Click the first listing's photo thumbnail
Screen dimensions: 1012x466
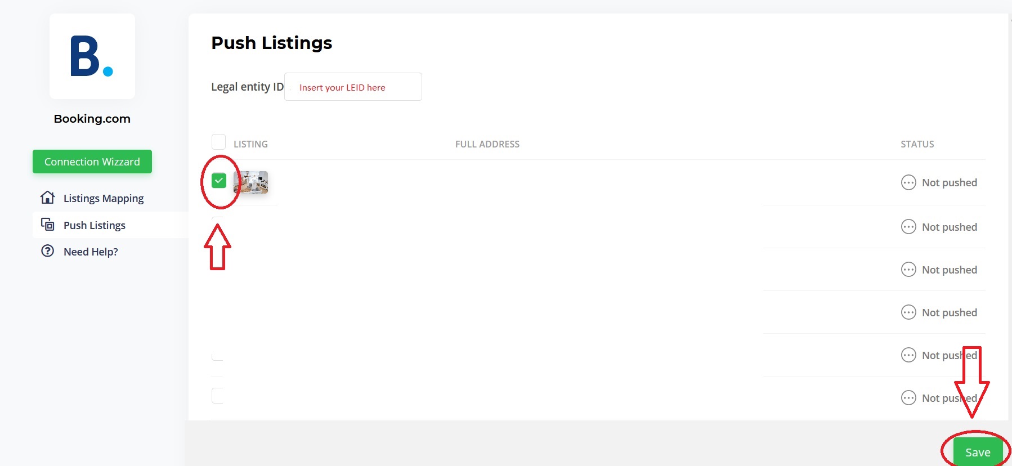pyautogui.click(x=251, y=182)
